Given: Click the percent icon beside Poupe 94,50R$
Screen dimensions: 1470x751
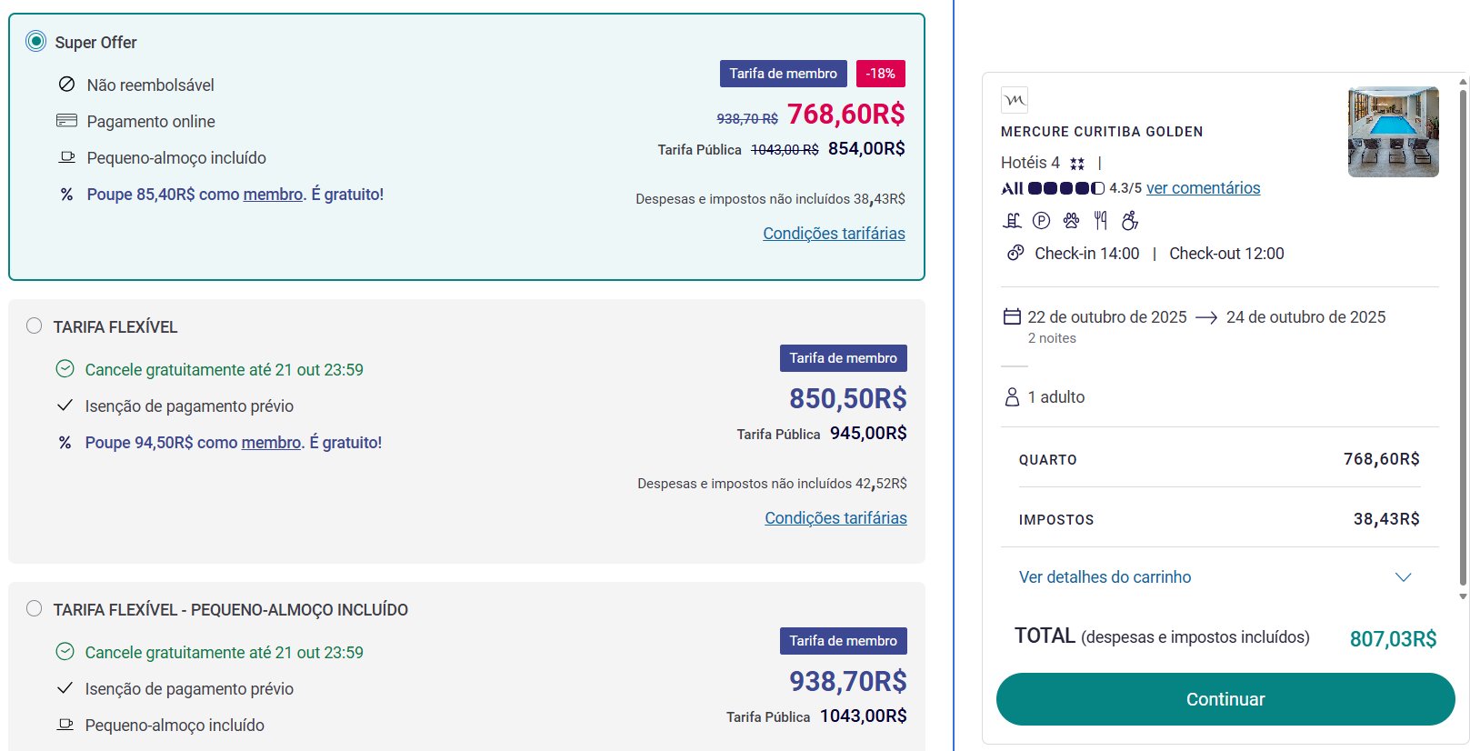Looking at the screenshot, I should tap(65, 443).
